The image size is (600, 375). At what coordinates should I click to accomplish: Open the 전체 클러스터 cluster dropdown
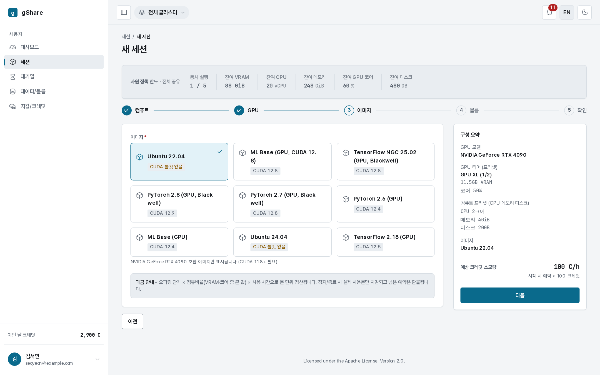pos(162,12)
